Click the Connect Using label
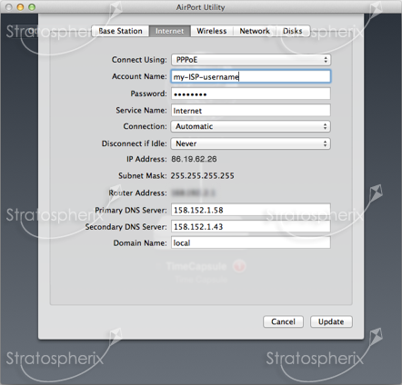Viewport: 402px width, 385px height. pos(139,60)
